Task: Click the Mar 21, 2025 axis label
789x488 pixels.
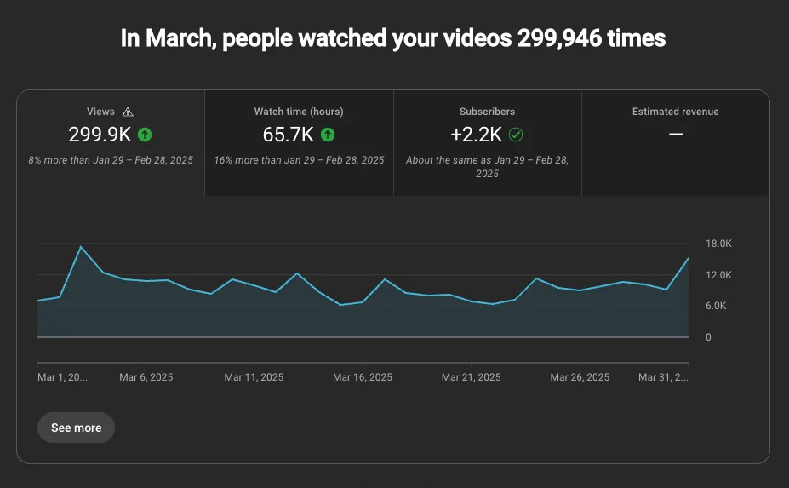Action: pos(471,377)
